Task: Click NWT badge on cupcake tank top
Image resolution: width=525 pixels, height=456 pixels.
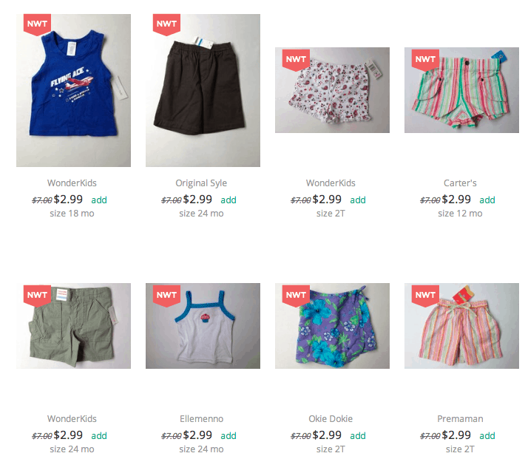Action: [x=166, y=296]
